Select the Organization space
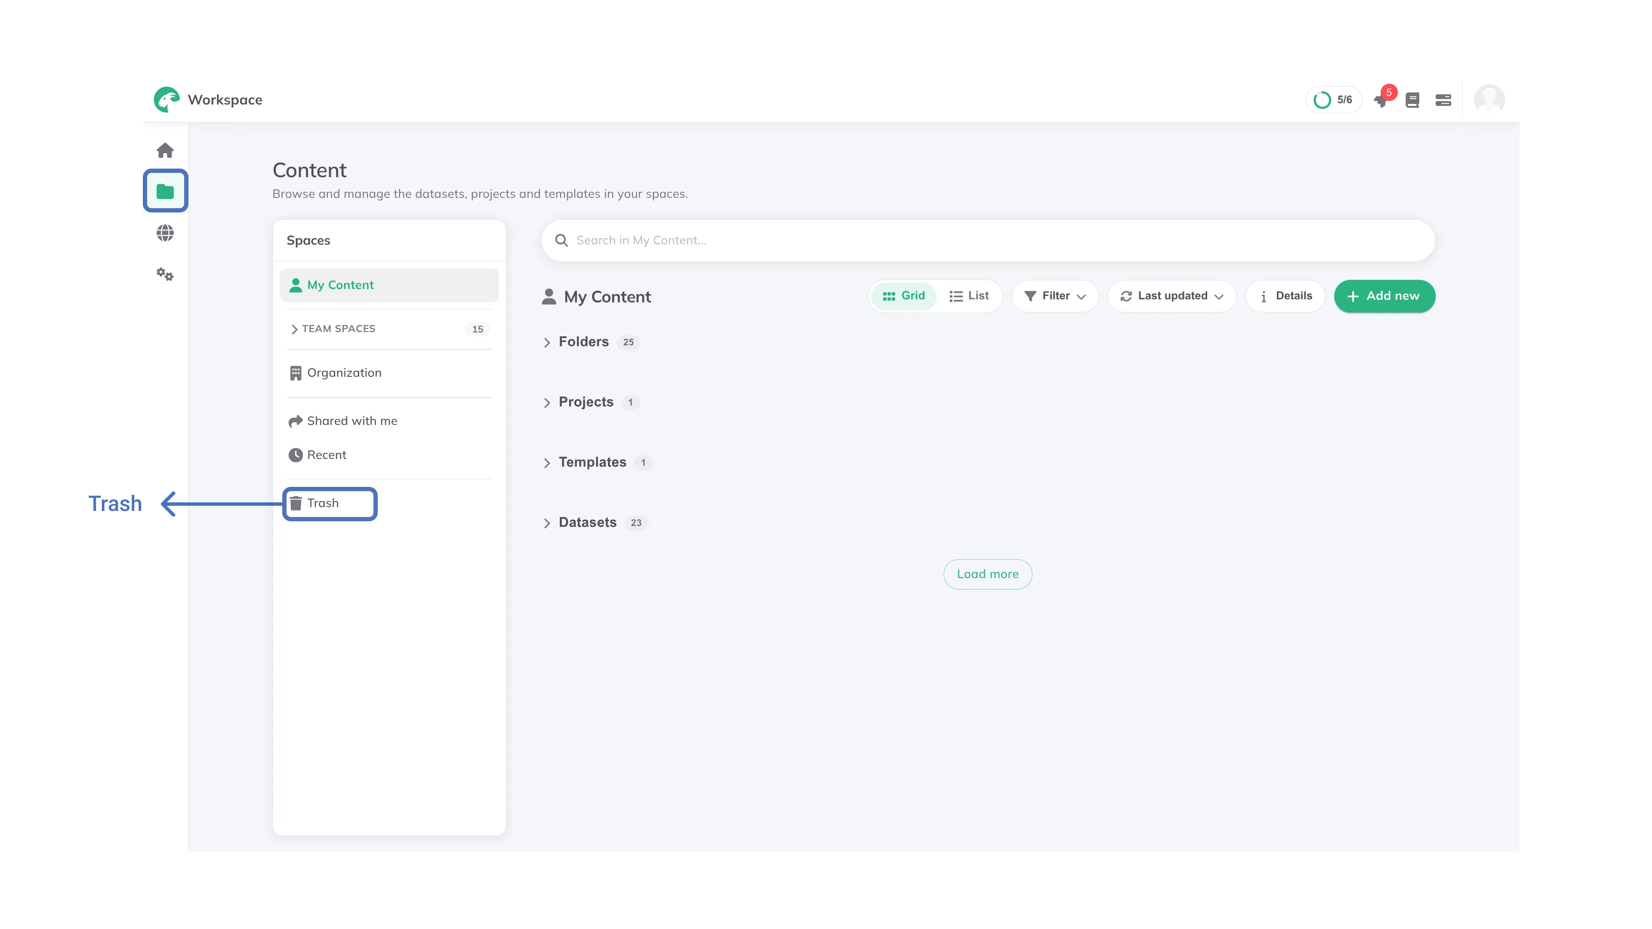Screen dimensions: 1652x929 pos(389,372)
